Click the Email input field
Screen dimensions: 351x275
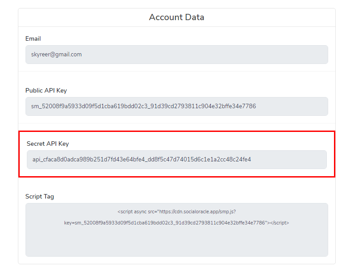point(176,55)
